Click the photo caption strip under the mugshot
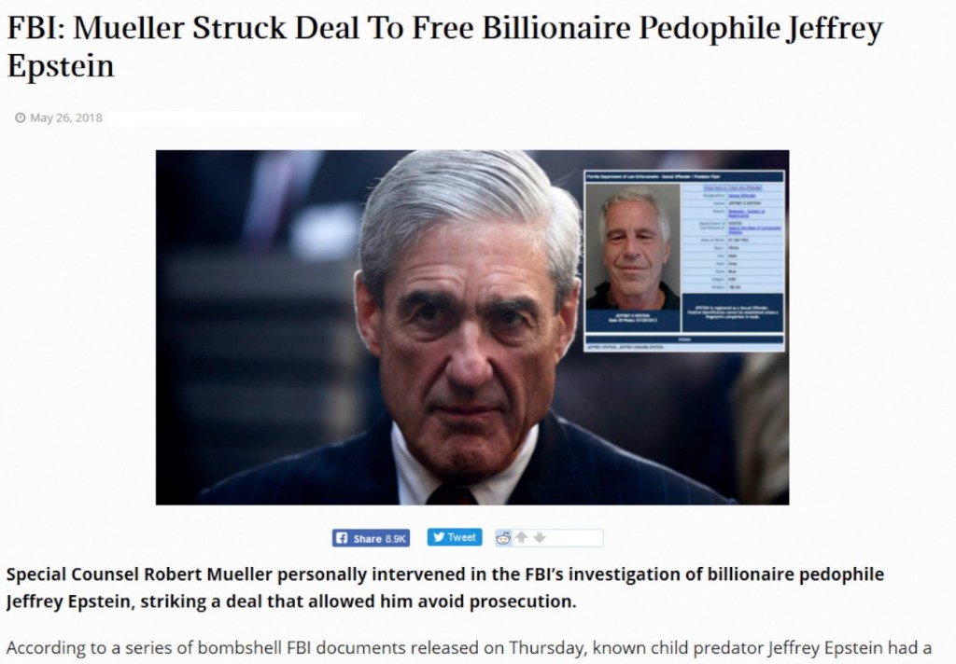 point(633,320)
